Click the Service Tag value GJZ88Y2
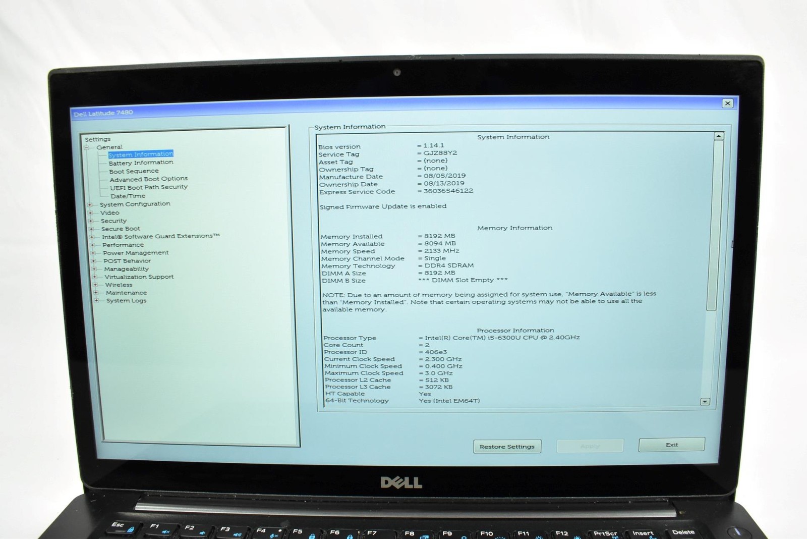Image resolution: width=807 pixels, height=539 pixels. pos(440,153)
